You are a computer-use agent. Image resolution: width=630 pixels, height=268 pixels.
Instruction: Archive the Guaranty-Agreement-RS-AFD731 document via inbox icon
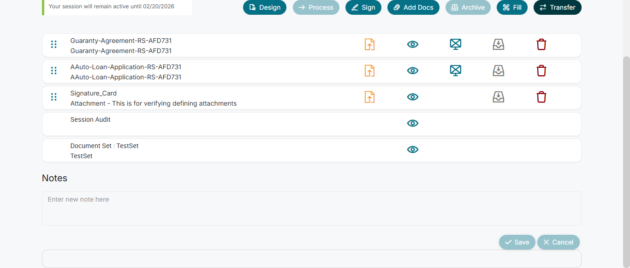pos(499,44)
